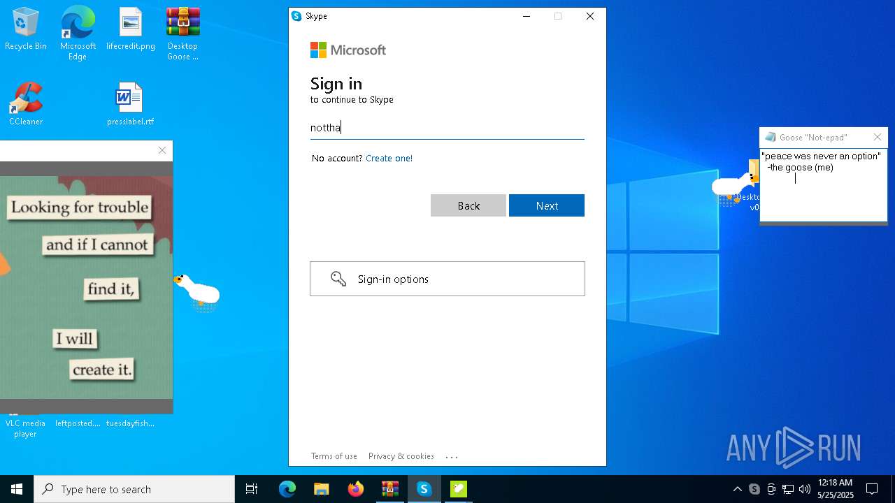Image resolution: width=895 pixels, height=503 pixels.
Task: Follow the Create one! link
Action: [x=389, y=159]
